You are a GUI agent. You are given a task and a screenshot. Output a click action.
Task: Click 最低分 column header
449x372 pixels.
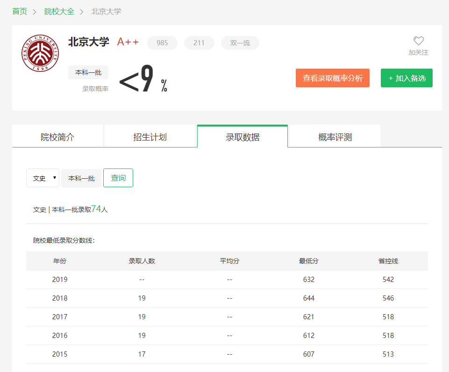(309, 261)
